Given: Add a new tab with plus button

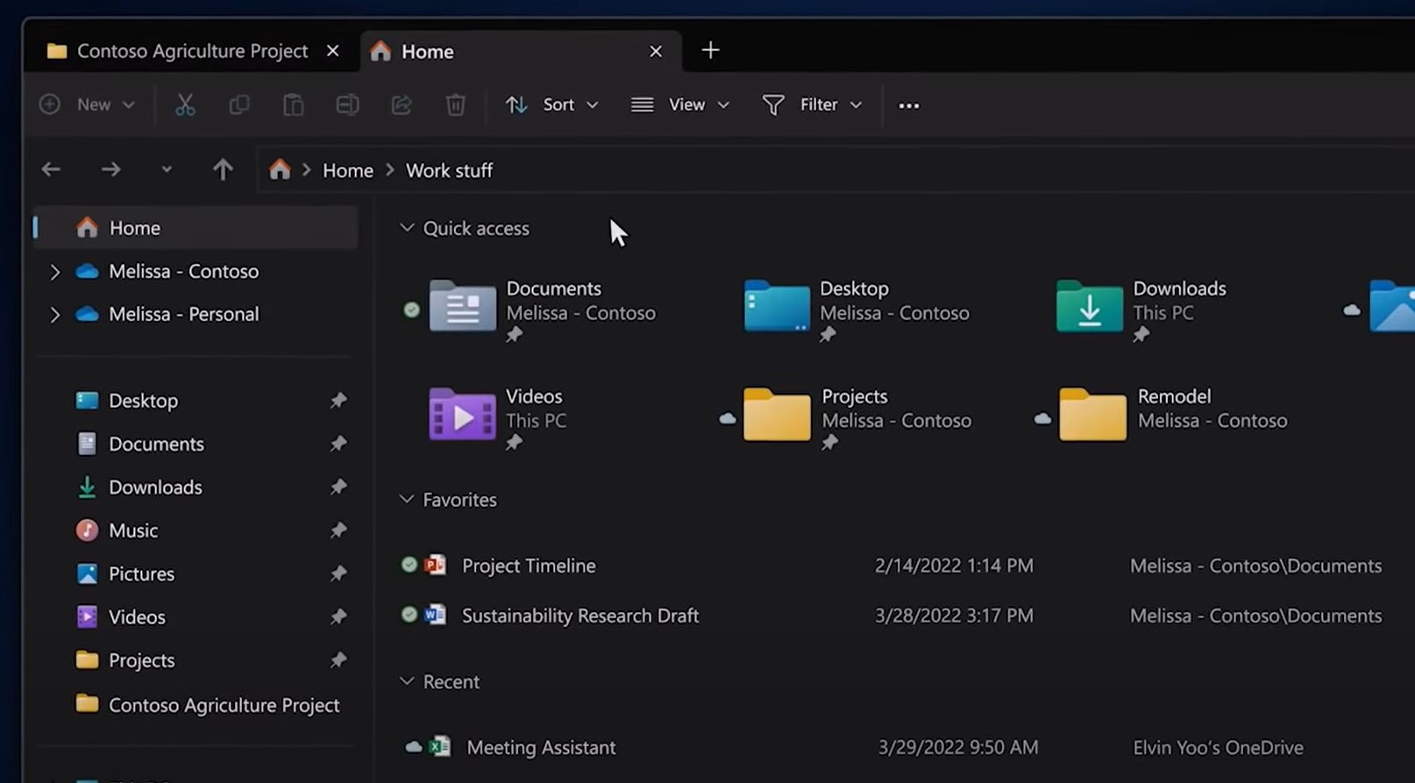Looking at the screenshot, I should click(711, 51).
